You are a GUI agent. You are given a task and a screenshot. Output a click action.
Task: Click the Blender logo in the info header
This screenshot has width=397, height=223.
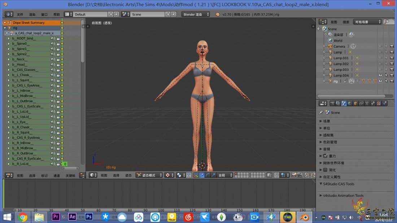coord(217,14)
